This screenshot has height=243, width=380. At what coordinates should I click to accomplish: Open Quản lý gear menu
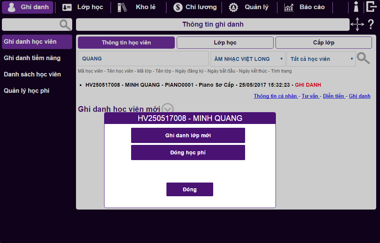tap(249, 7)
